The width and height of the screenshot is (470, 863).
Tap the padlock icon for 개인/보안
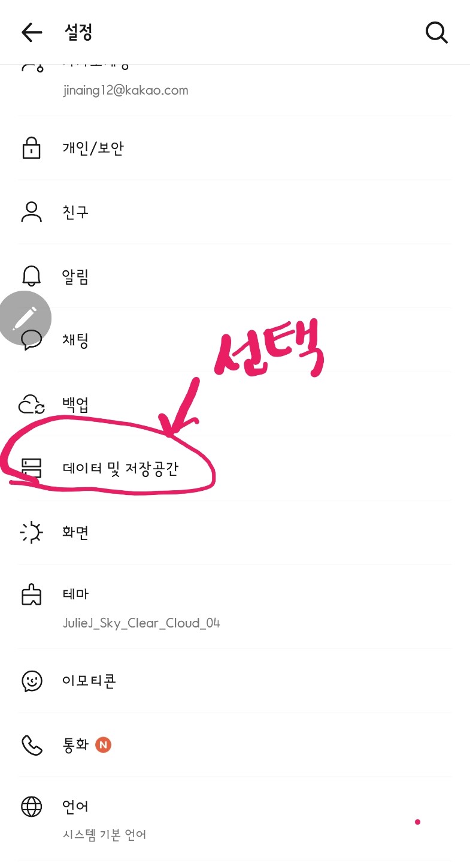coord(32,147)
